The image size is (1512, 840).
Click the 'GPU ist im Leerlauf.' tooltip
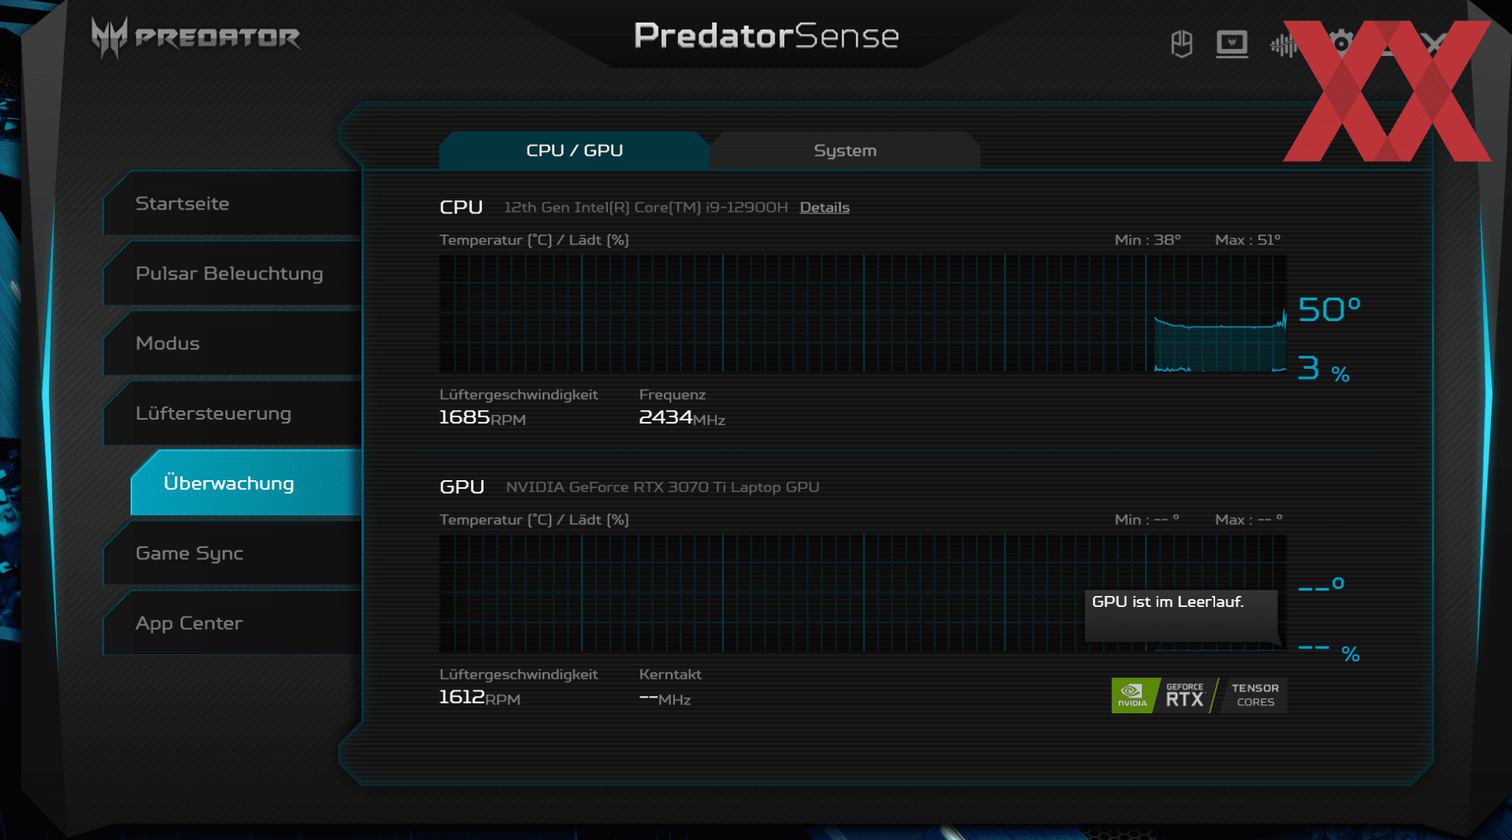click(1180, 616)
